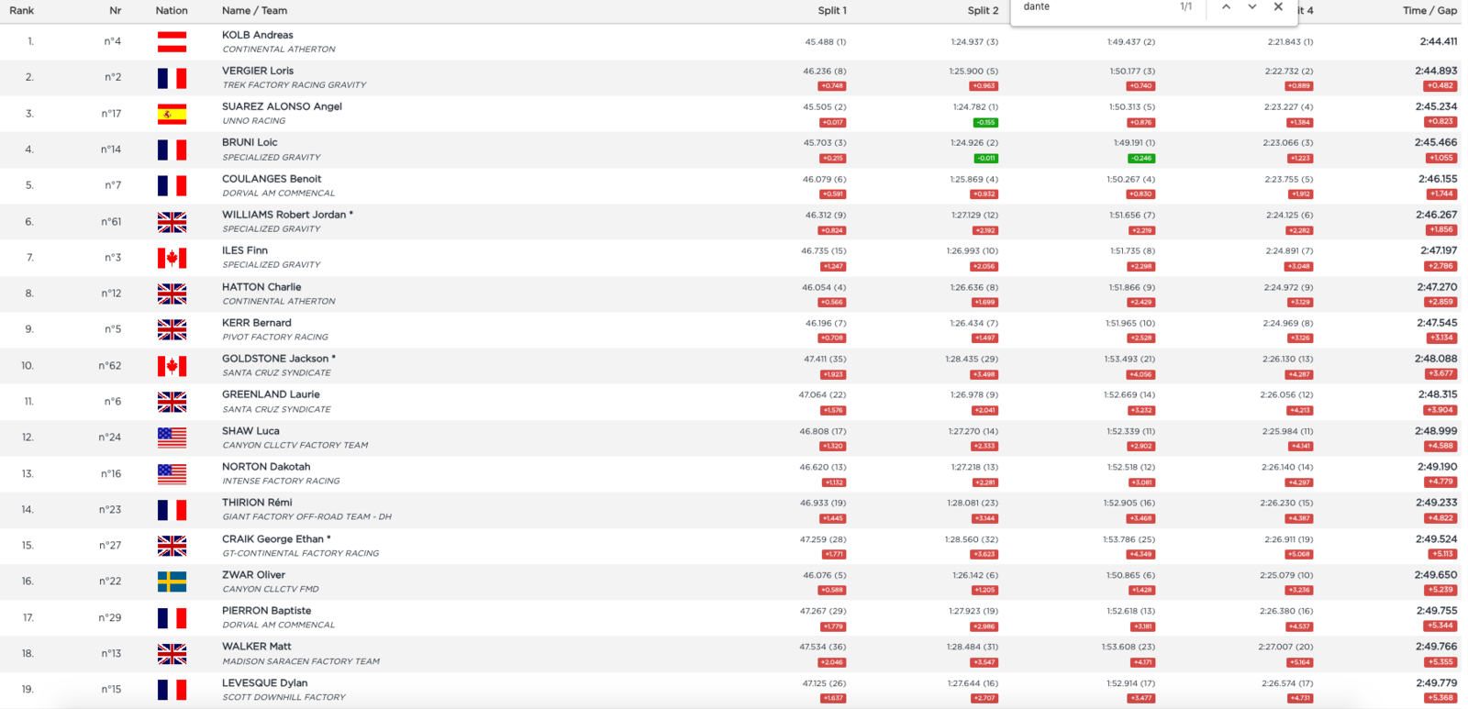
Task: Click the Split 1 column header
Action: [831, 11]
